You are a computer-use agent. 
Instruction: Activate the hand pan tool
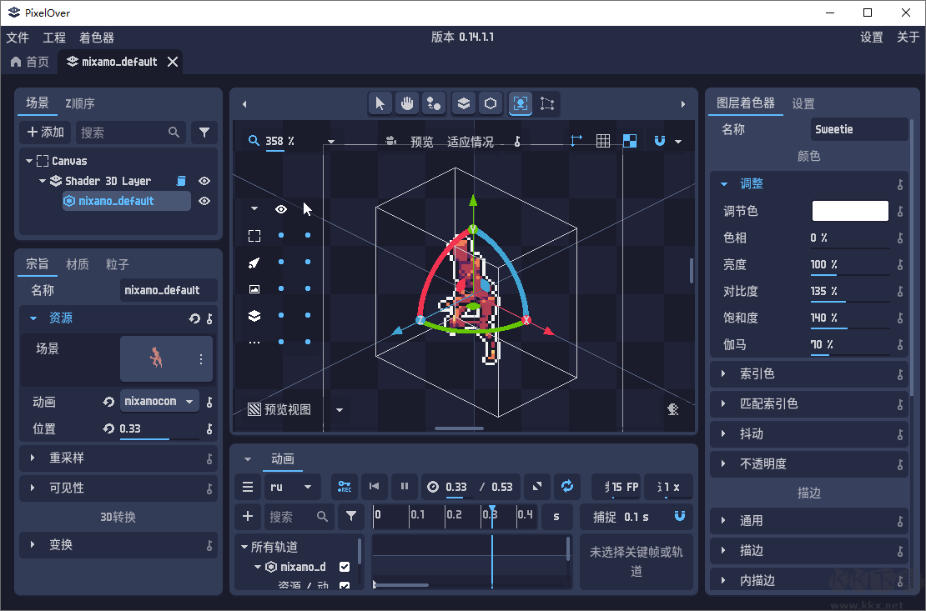click(x=407, y=103)
